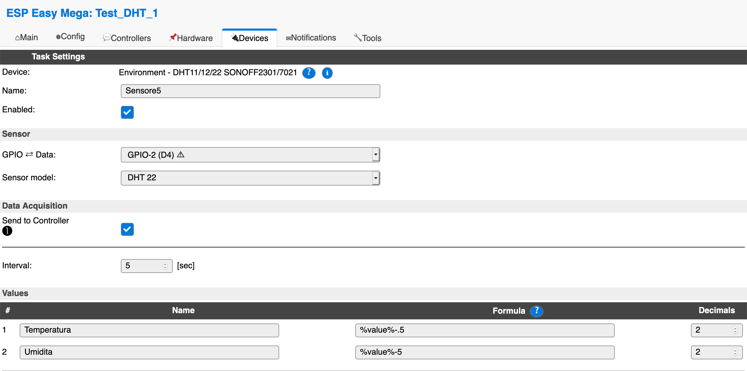747x371 pixels.
Task: Click the Sensore5 name input field
Action: click(250, 91)
